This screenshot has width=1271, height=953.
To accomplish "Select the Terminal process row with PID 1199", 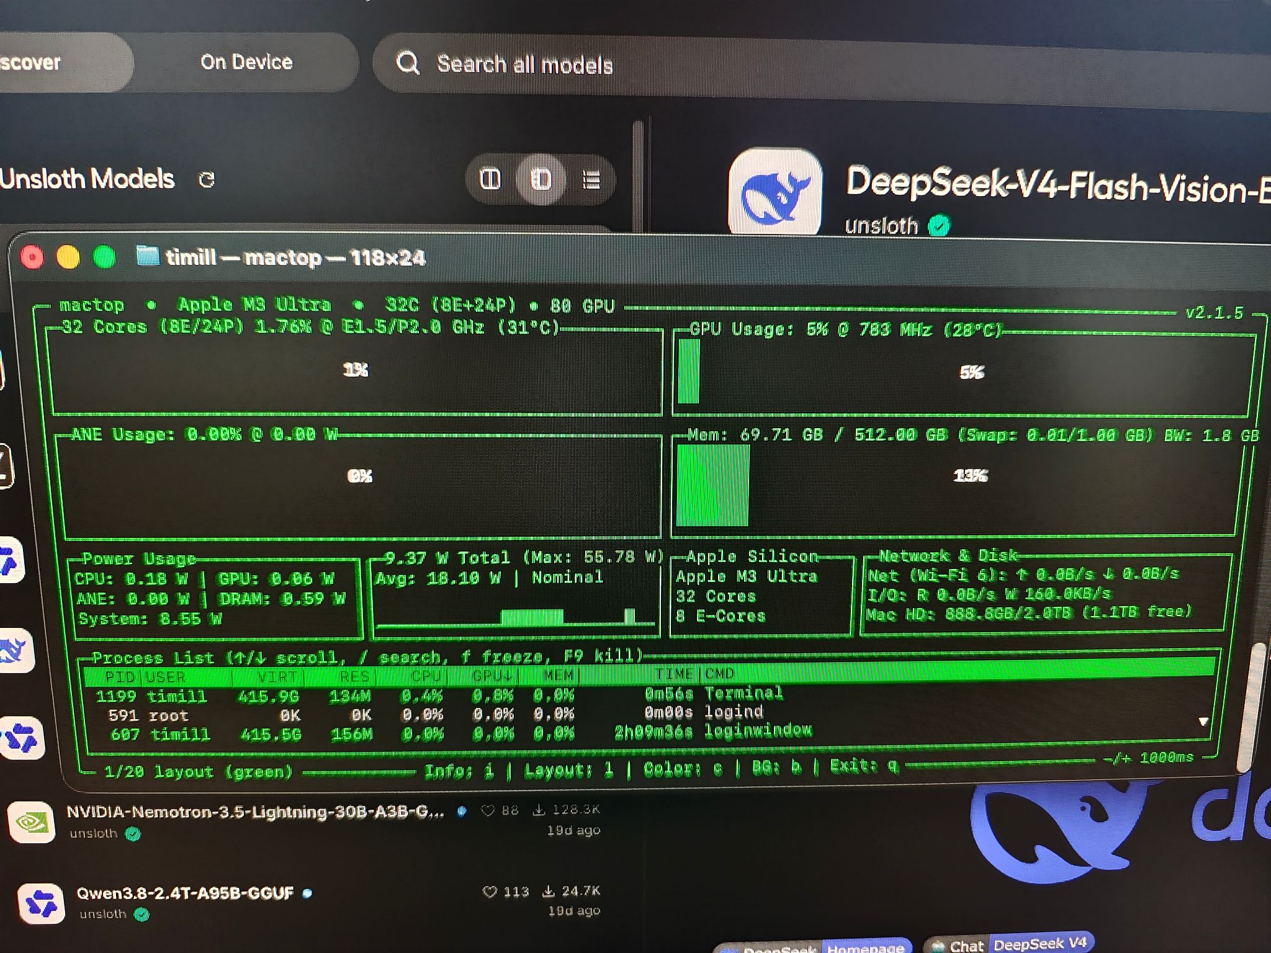I will coord(649,695).
